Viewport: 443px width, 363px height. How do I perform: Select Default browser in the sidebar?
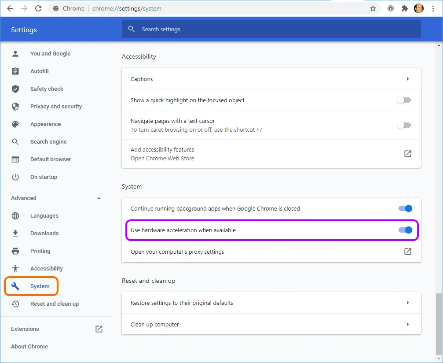(51, 159)
